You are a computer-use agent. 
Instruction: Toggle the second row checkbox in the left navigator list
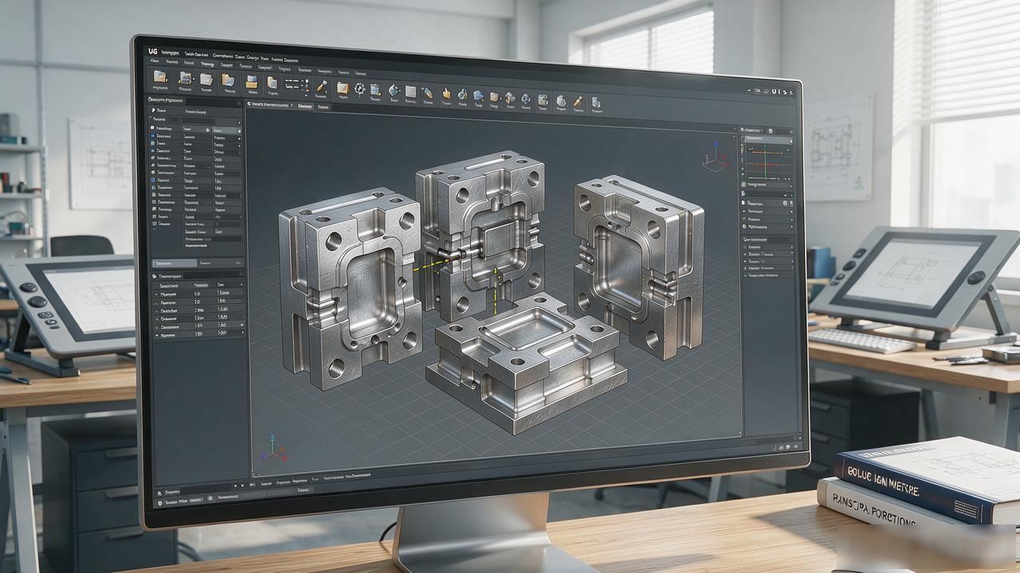point(152,136)
